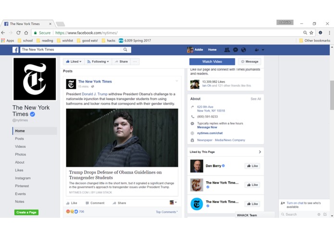334x237 pixels.
Task: Open the Messenger icon in top bar
Action: click(235, 50)
